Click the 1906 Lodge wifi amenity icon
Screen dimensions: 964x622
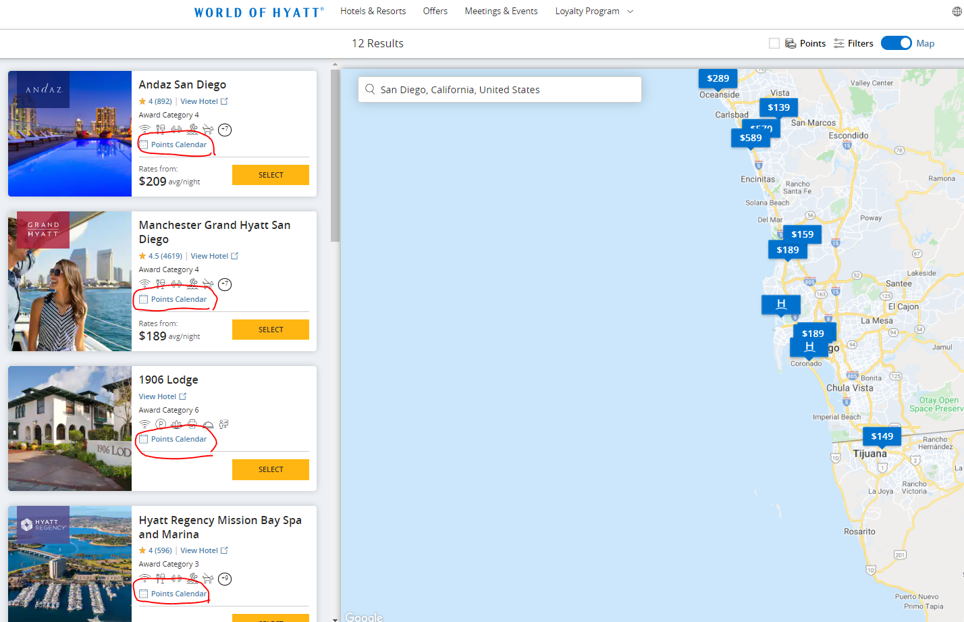click(x=144, y=424)
